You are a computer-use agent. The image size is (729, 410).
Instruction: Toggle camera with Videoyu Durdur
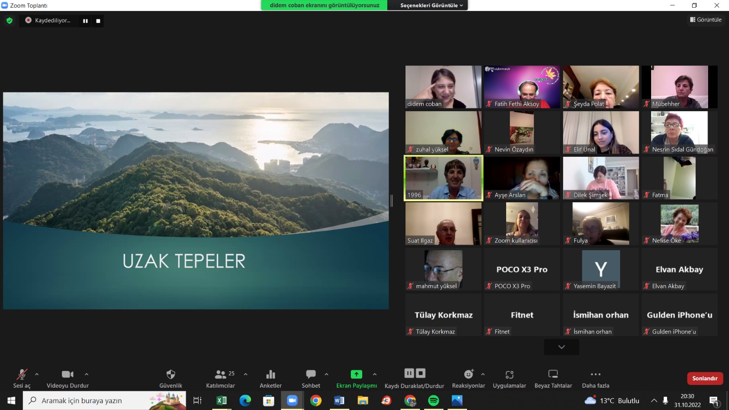67,379
